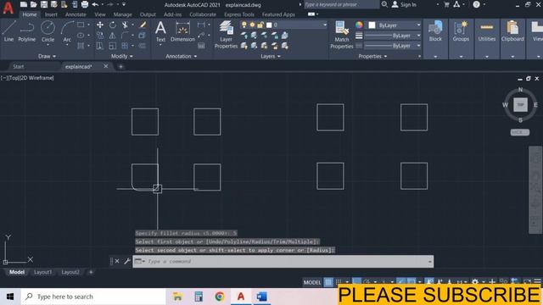Click the keyword search box in title bar

pos(341,4)
